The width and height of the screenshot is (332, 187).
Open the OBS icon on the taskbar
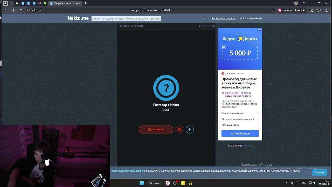[x=175, y=183]
